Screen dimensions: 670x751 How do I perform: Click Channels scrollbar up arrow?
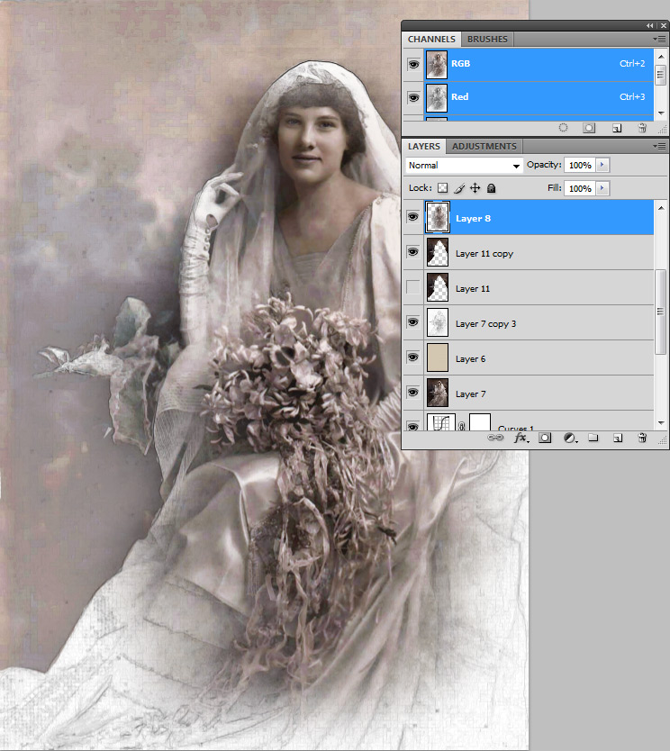[x=661, y=56]
